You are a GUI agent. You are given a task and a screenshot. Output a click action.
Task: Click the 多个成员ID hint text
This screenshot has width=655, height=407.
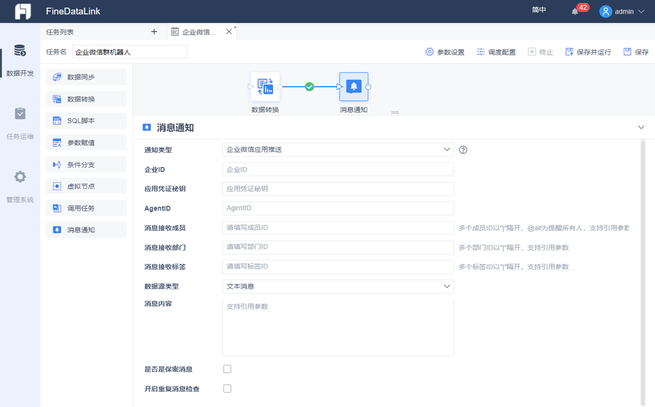[544, 228]
